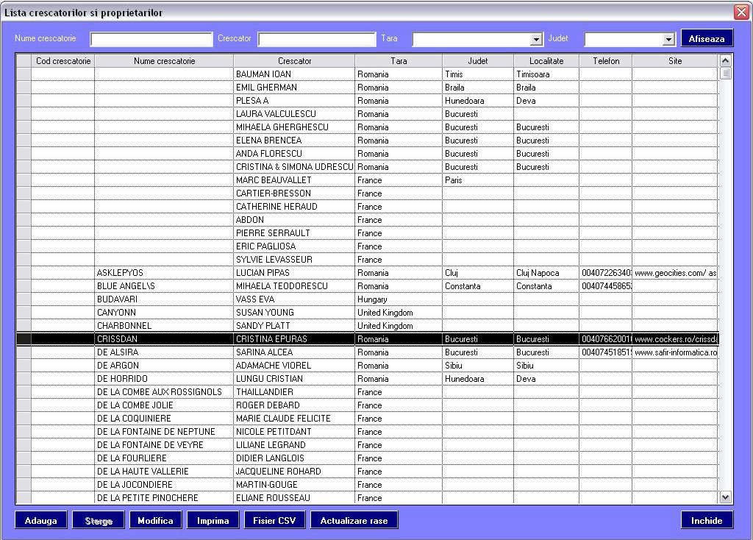This screenshot has height=540, width=753.
Task: Select the BUDAVARI kennel cell
Action: (164, 299)
